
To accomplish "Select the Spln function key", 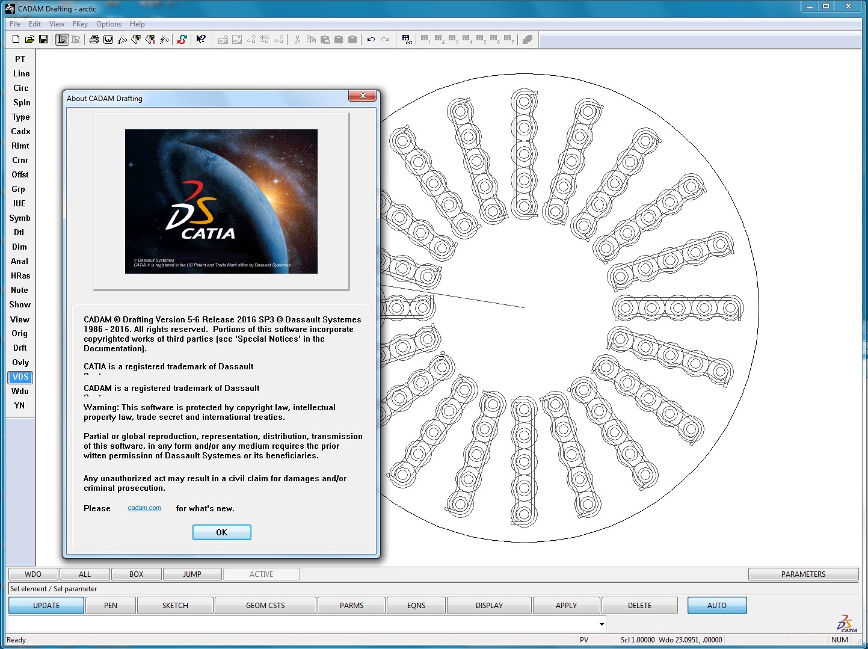I will [22, 102].
